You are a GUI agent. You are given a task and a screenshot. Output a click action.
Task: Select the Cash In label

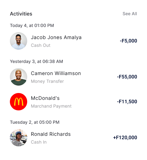coord(39,142)
